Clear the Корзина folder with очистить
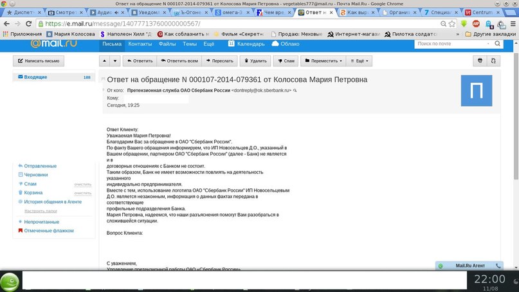The image size is (519, 292). (83, 193)
